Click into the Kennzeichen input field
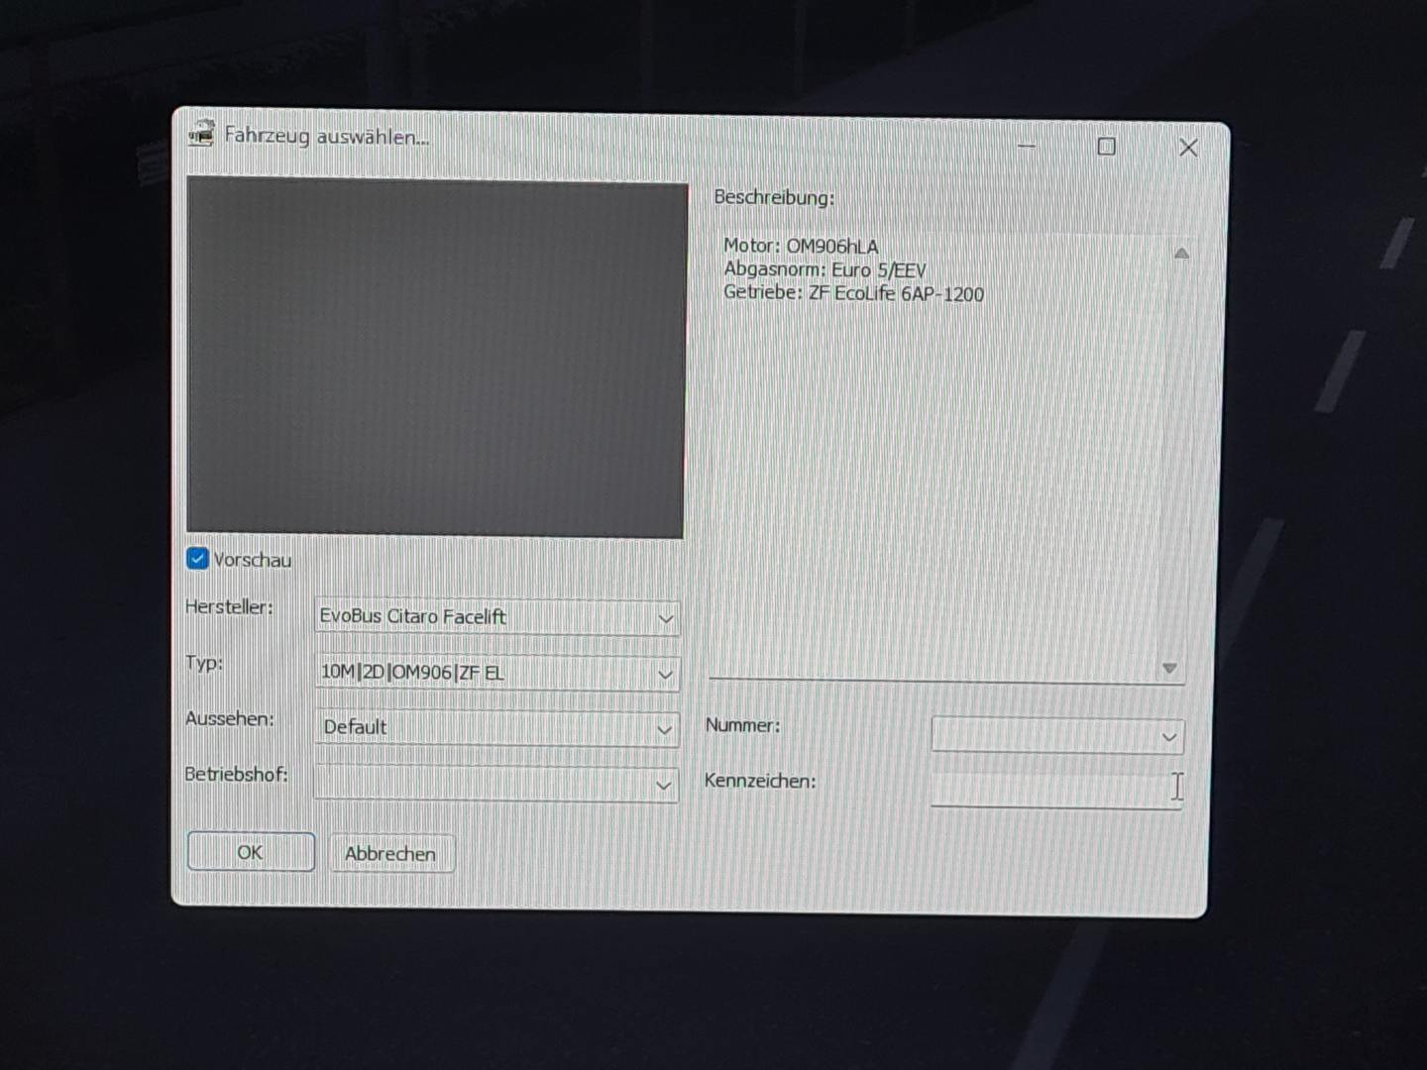Image resolution: width=1427 pixels, height=1070 pixels. (1056, 790)
